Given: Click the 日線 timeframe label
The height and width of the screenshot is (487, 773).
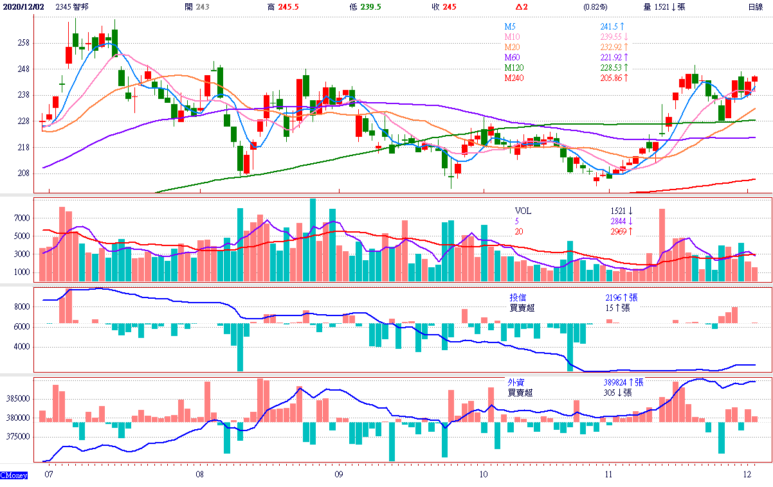Looking at the screenshot, I should 756,6.
